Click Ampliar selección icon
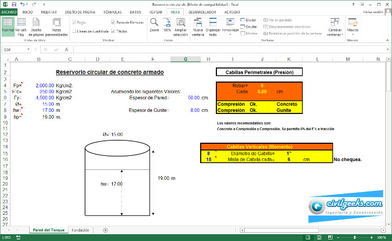Screen dimensions: 392x241 coord(180,23)
